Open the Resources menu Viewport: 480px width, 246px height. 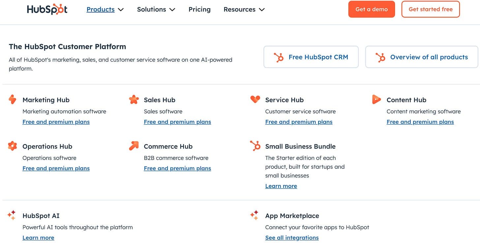tap(240, 10)
